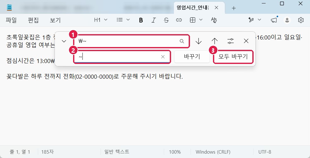Toggle strikethrough formatting
This screenshot has width=310, height=158.
(166, 20)
